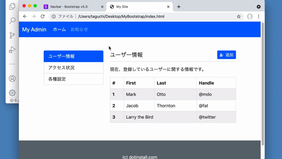Select アクセス状況 in the side list
This screenshot has width=282, height=159.
coord(74,68)
